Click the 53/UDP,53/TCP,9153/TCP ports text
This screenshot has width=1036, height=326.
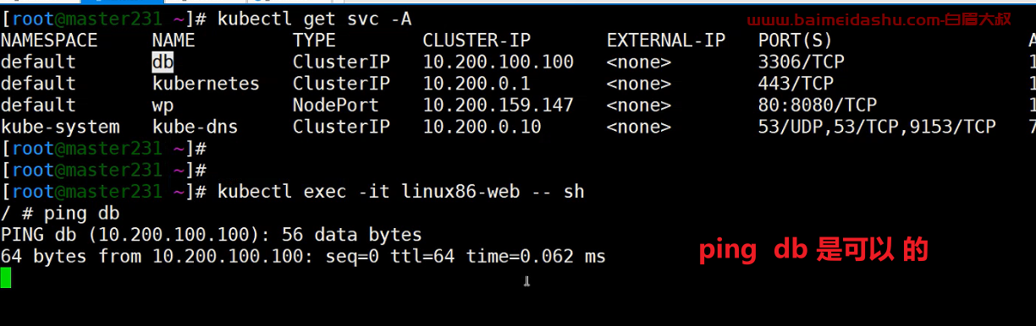[877, 127]
